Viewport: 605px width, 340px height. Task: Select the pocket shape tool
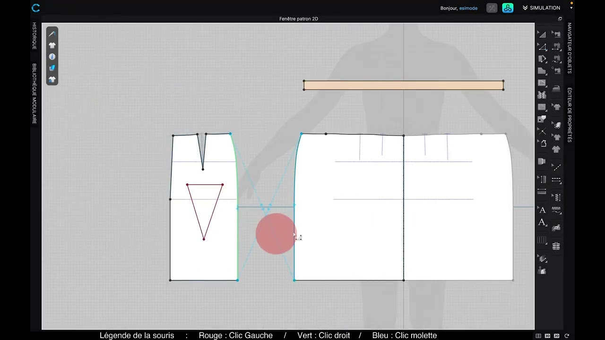(x=542, y=119)
